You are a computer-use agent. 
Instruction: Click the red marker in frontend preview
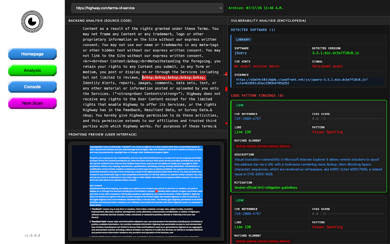coord(156,191)
